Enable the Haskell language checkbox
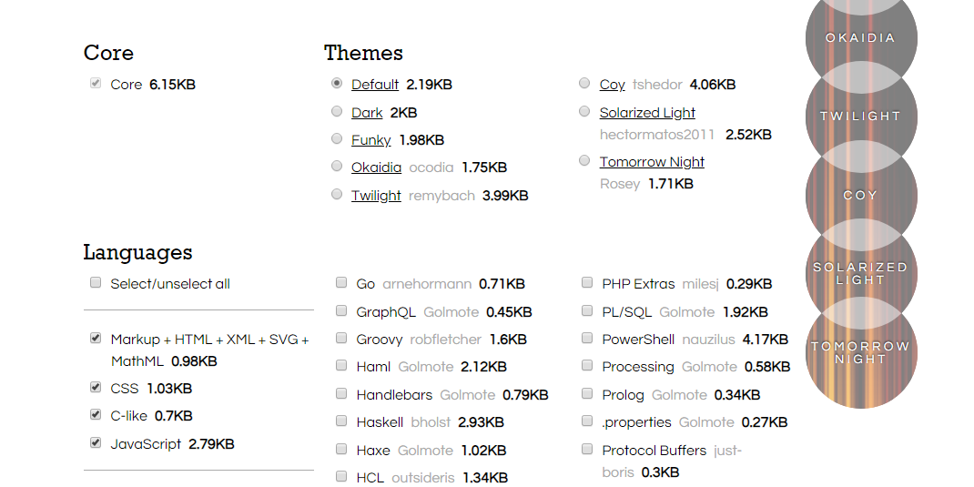The width and height of the screenshot is (974, 487). coord(341,421)
